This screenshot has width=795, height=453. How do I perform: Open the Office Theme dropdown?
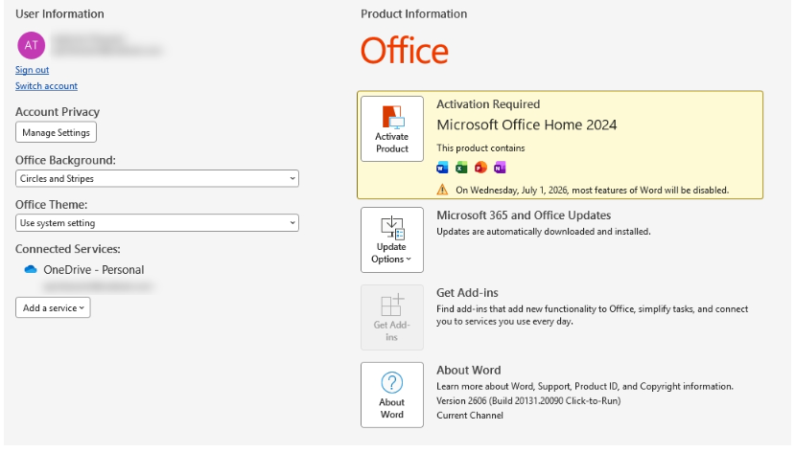157,223
